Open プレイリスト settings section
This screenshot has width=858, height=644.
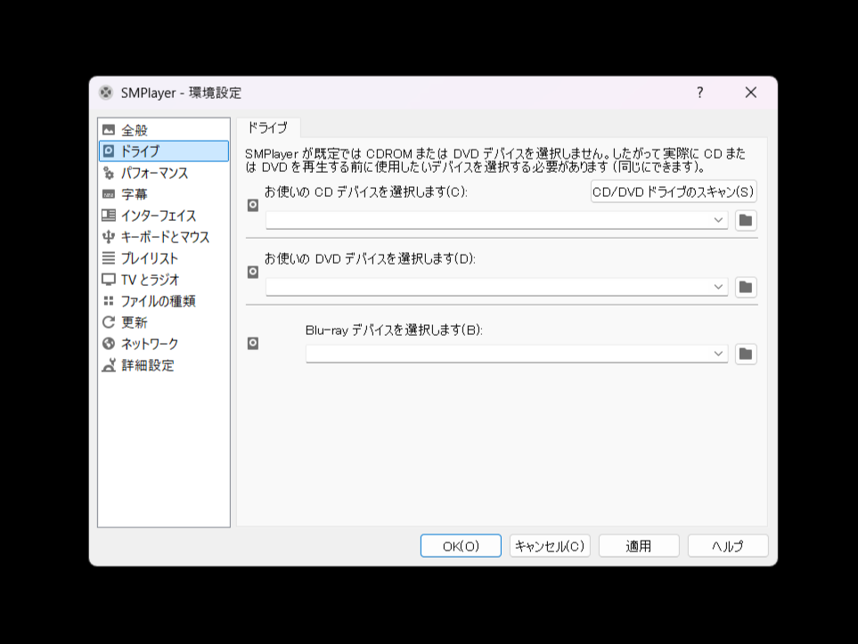[x=149, y=258]
